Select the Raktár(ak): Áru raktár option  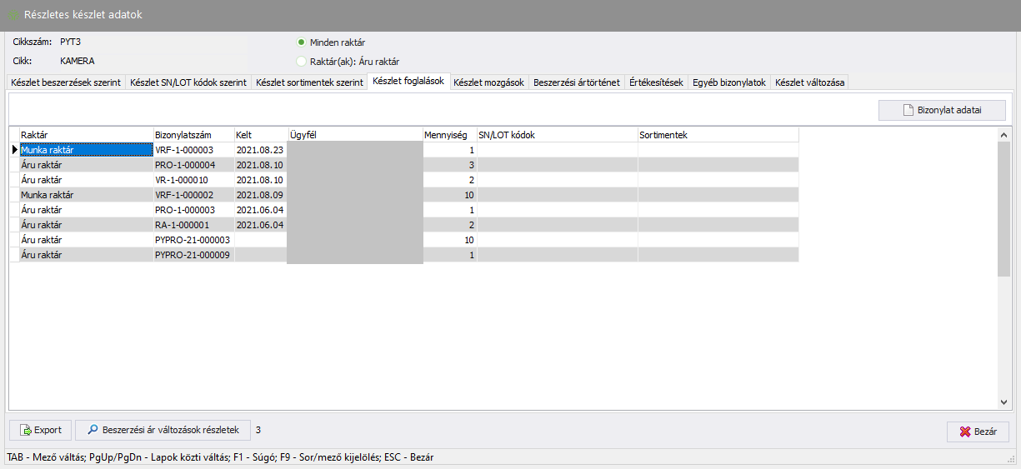(301, 61)
